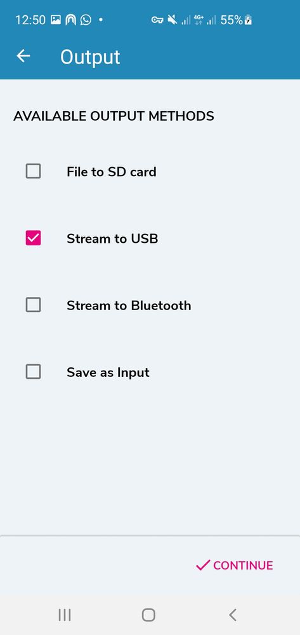The image size is (300, 635).
Task: Tap the gallery image notification icon
Action: coord(56,20)
